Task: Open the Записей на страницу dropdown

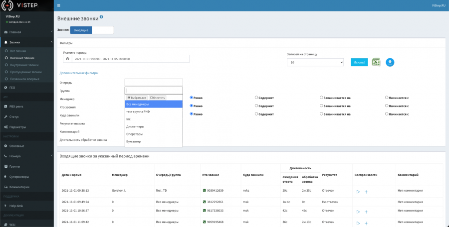Action: (x=315, y=62)
